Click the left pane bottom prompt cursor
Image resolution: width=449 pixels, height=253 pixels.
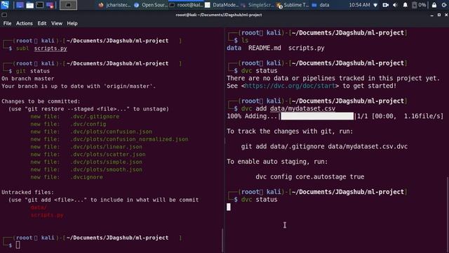pyautogui.click(x=18, y=245)
